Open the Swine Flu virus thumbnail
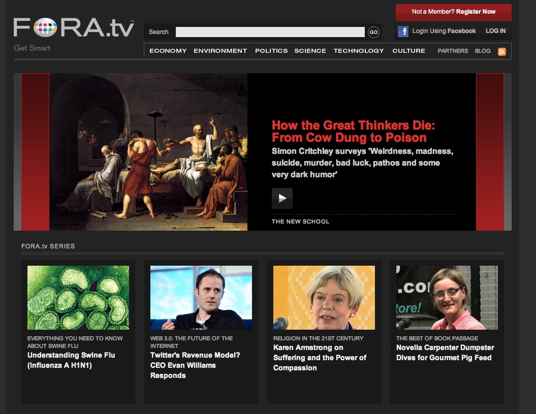This screenshot has height=414, width=536. click(78, 298)
